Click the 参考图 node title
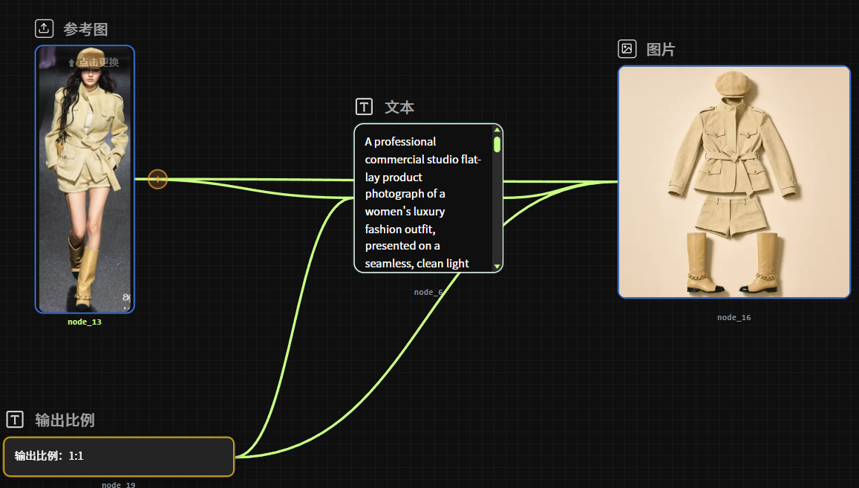The height and width of the screenshot is (488, 859). pos(85,29)
